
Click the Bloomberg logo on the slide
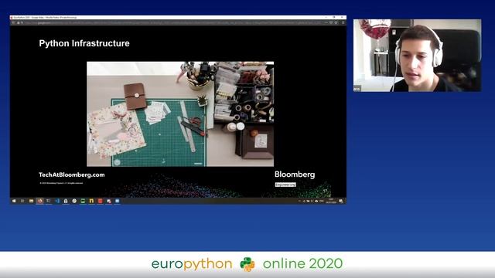[x=295, y=175]
